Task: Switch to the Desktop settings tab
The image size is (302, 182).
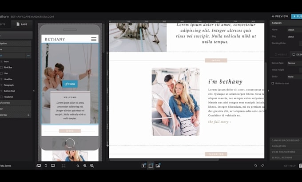Action: [x=296, y=55]
